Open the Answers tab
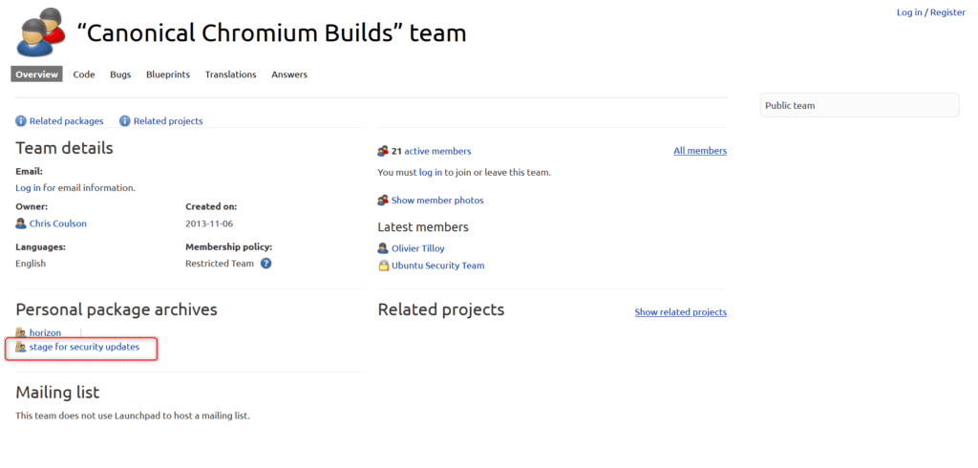 [x=289, y=74]
